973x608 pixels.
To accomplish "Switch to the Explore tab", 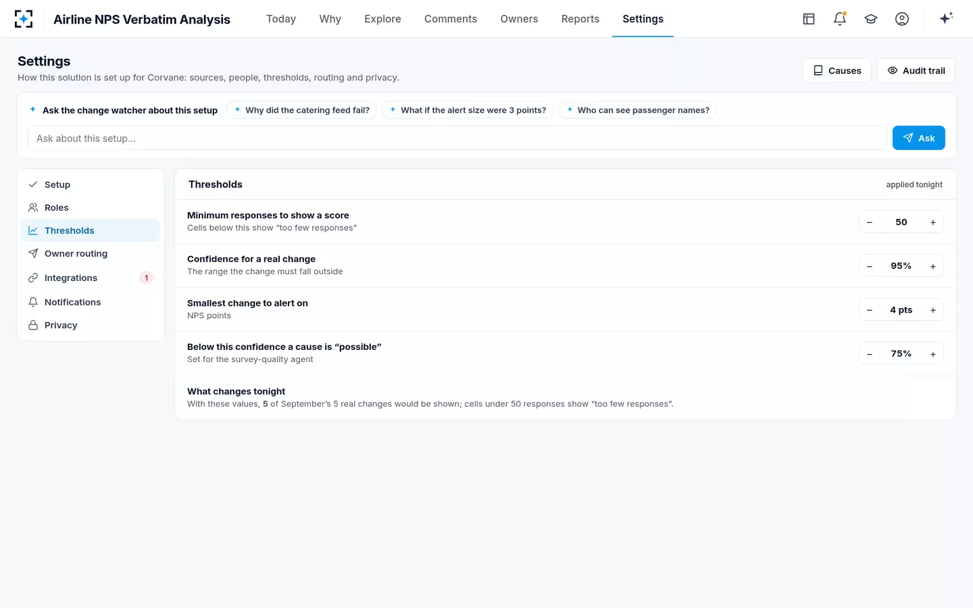I will click(382, 19).
